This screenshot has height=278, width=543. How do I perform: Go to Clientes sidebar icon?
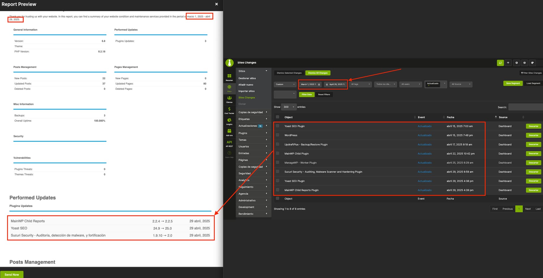pos(229,99)
